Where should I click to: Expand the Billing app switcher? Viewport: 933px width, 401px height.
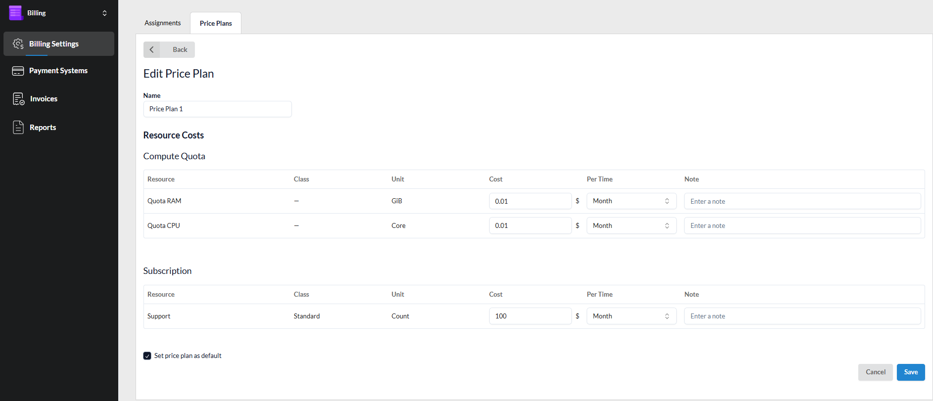pyautogui.click(x=104, y=13)
